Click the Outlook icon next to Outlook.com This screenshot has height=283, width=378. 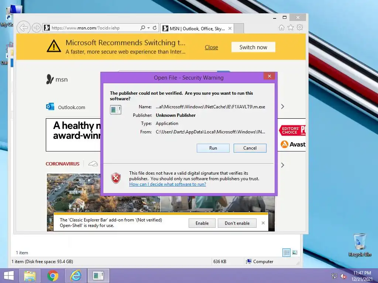pos(50,106)
